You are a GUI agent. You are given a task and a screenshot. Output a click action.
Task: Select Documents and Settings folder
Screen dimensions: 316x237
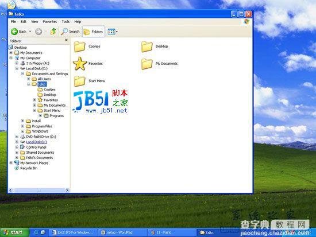[x=50, y=73]
